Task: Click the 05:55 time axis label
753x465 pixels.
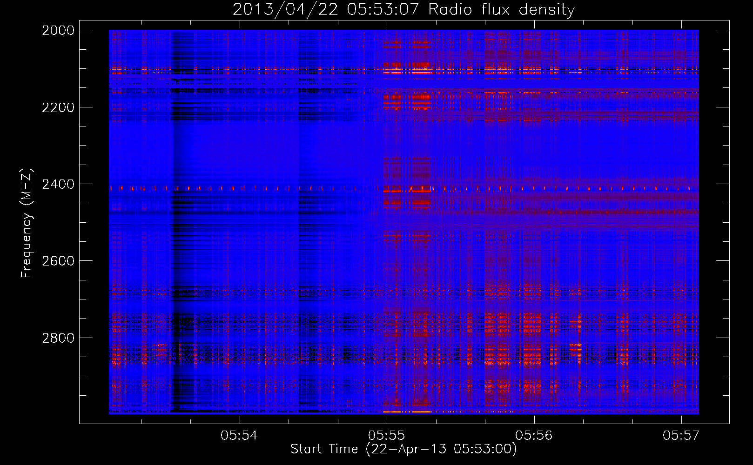Action: (386, 435)
